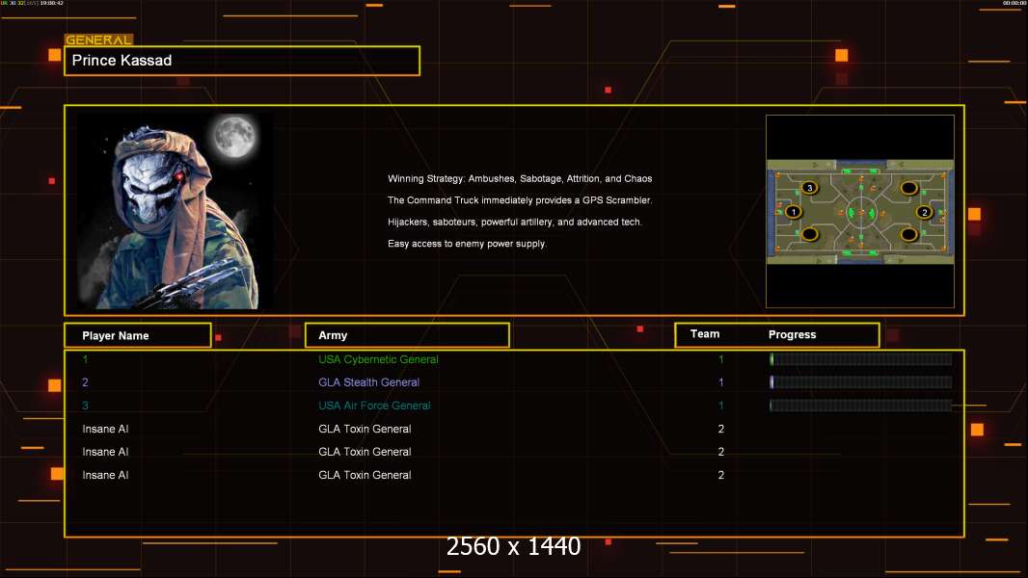Click the Player Name column header

[x=138, y=335]
